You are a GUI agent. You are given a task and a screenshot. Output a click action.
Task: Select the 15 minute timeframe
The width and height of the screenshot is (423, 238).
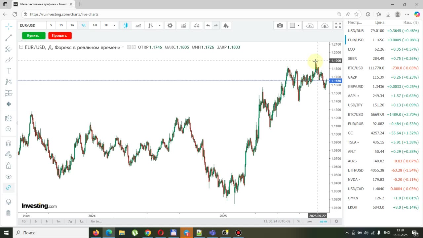click(x=61, y=25)
